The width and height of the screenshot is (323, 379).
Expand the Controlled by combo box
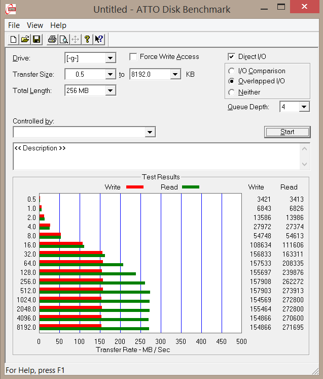tap(150, 133)
